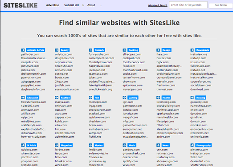Click arrow icon beside Animals & Pets
Image resolution: width=233 pixels, height=167 pixels.
click(x=23, y=50)
